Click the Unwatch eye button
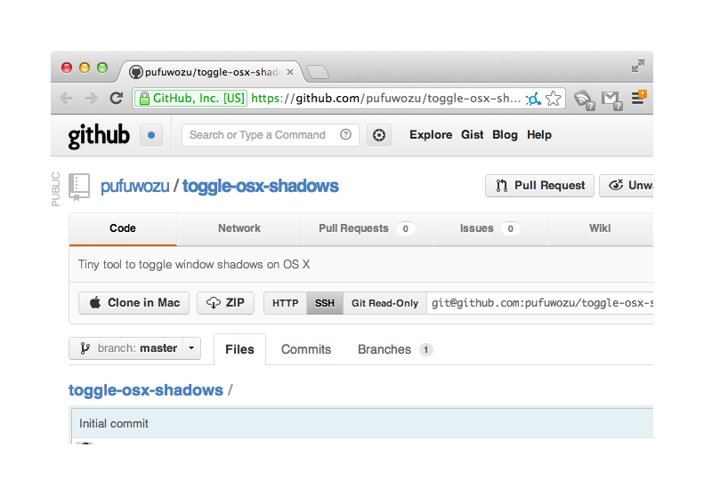This screenshot has width=704, height=495. click(x=627, y=186)
